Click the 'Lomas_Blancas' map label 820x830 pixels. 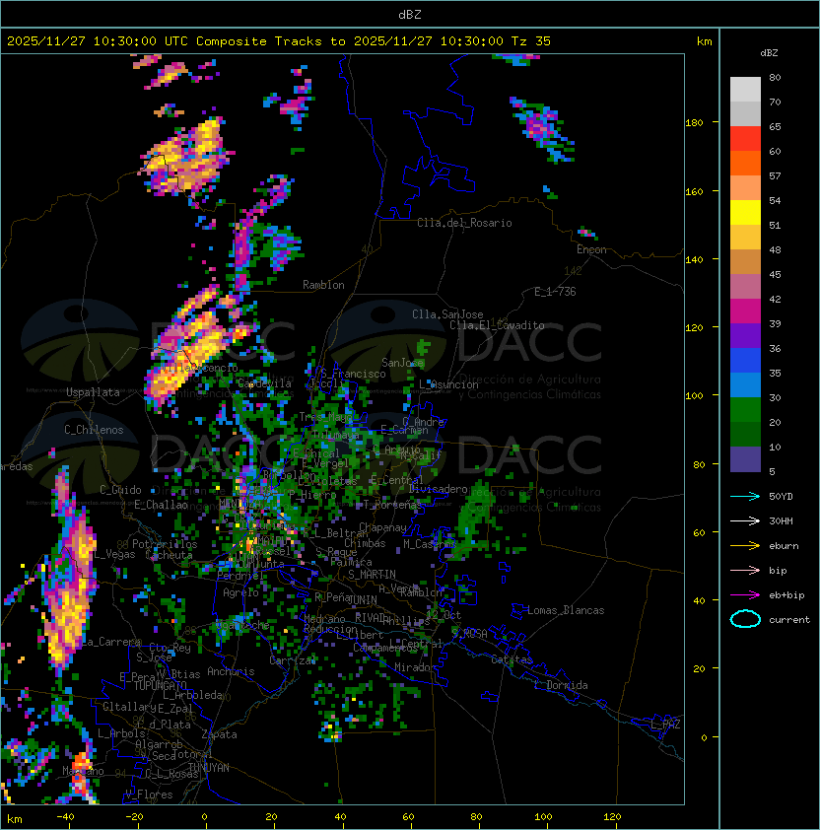coord(566,610)
